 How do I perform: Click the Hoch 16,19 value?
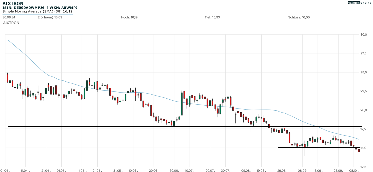pos(129,17)
